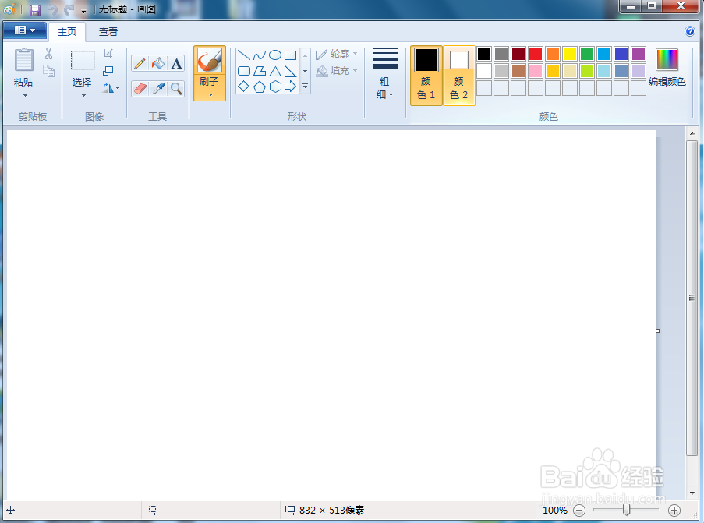Activate Color 2 (颜色 2) selector
Viewport: 704px width, 523px height.
(x=459, y=75)
